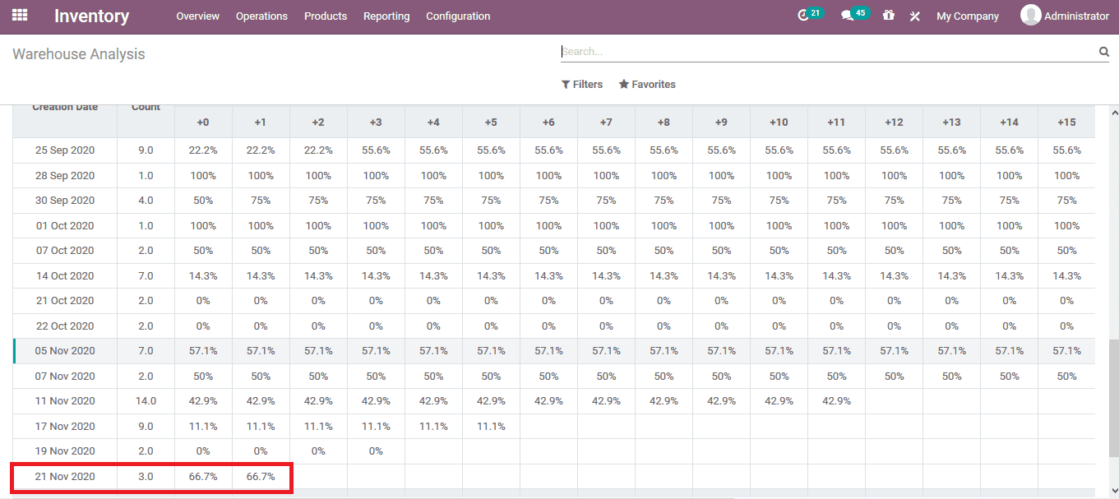1119x499 pixels.
Task: Click scrollbar up arrow
Action: tap(1114, 113)
